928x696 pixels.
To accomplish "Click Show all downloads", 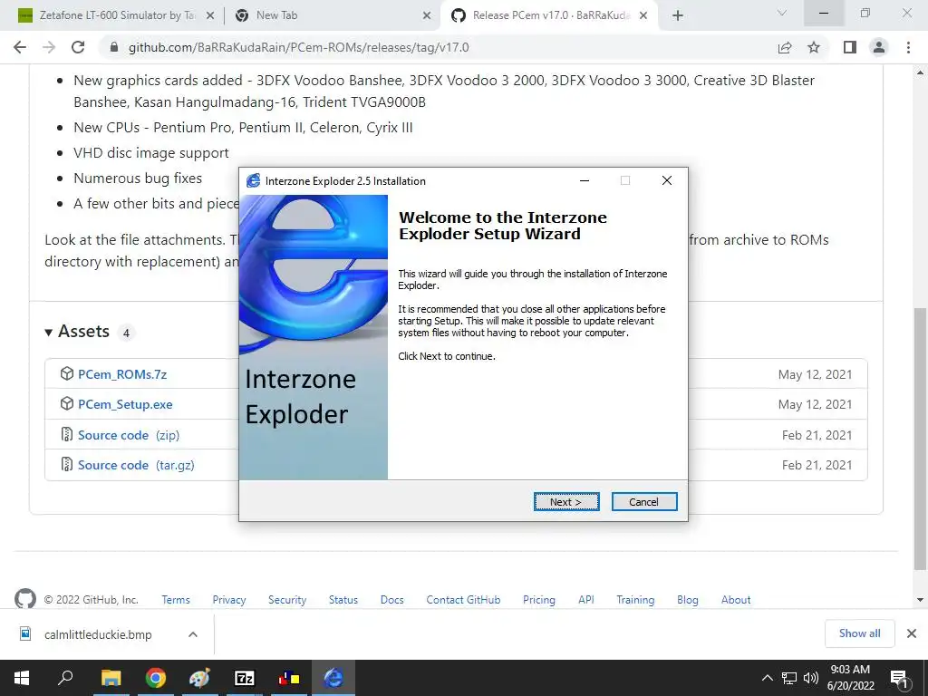I will [x=859, y=633].
